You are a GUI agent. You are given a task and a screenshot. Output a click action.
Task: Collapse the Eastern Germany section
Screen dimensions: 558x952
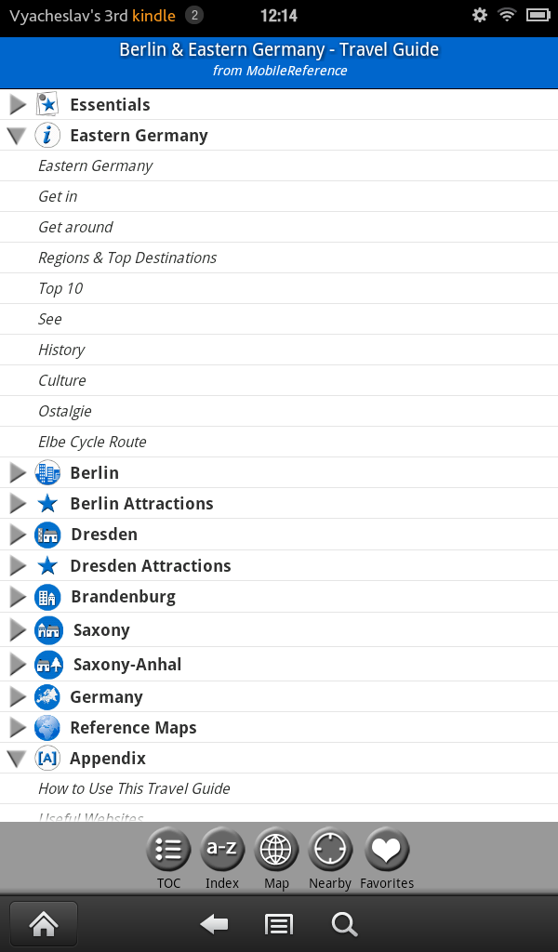pos(17,136)
